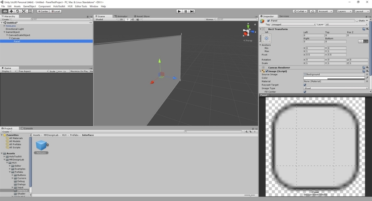The width and height of the screenshot is (372, 201).
Task: Open the Tag dropdown showing Untagged
Action: click(x=293, y=24)
